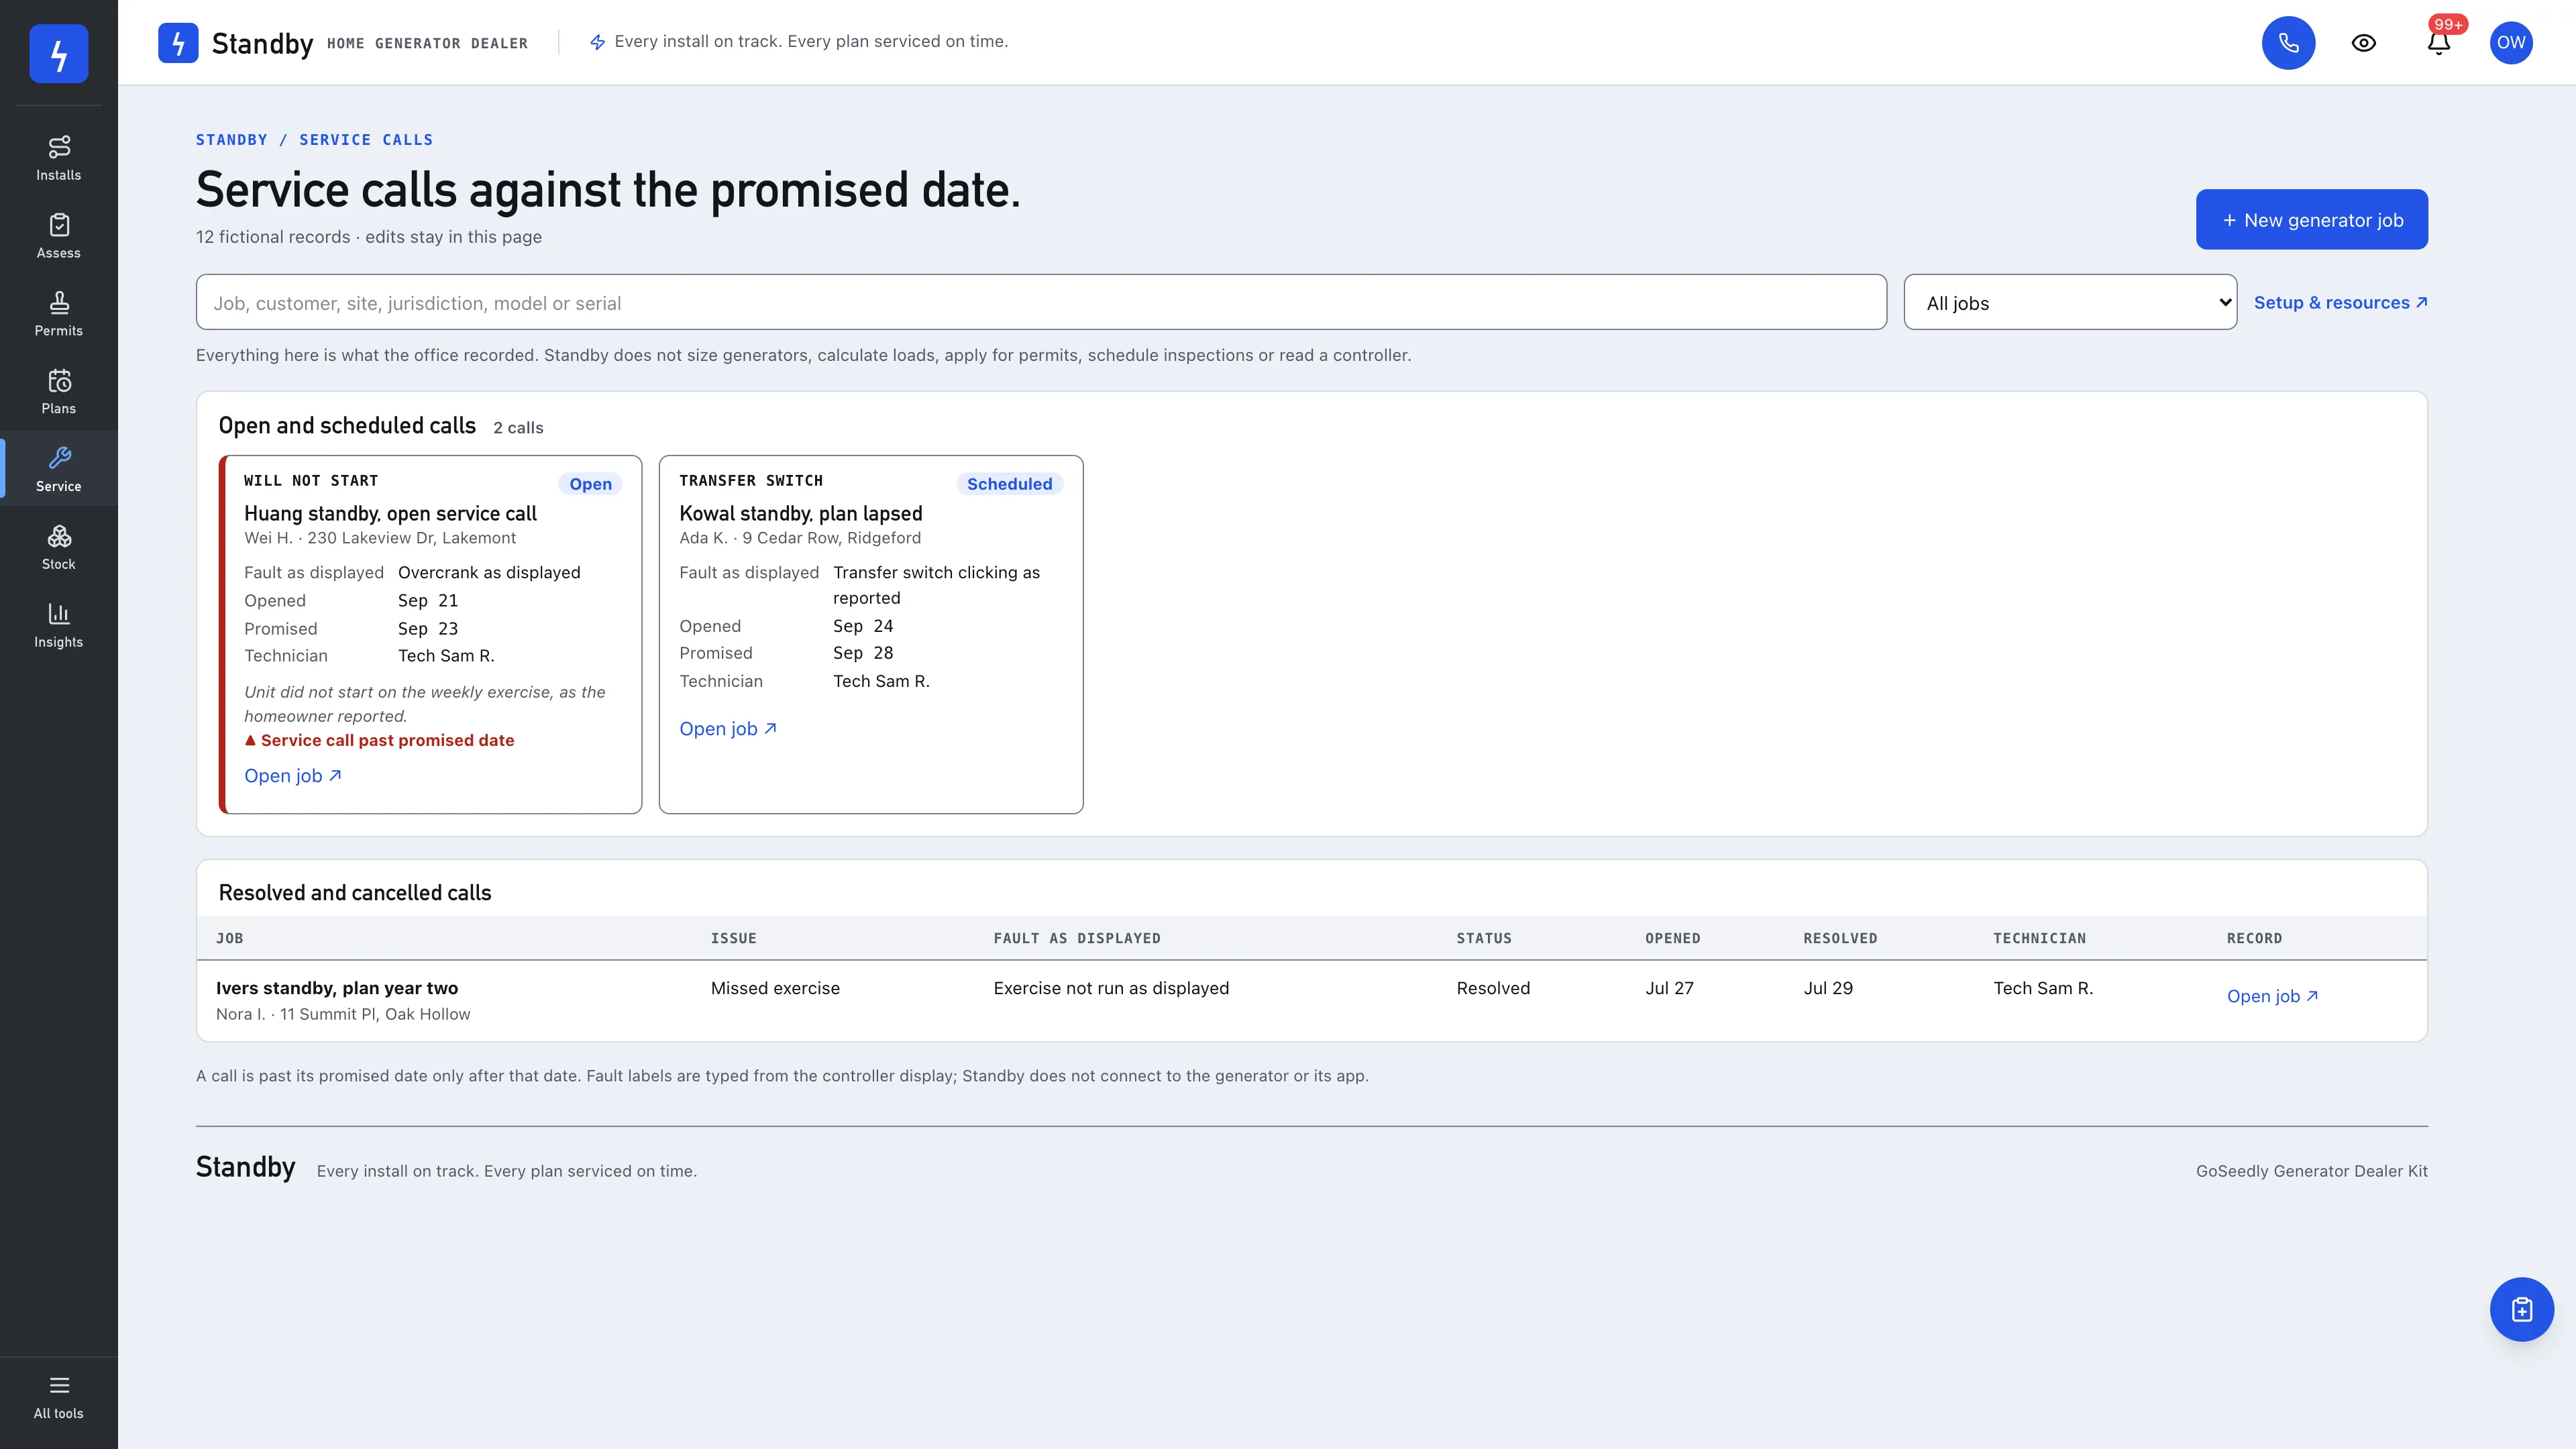Open the Installs sidebar section
The width and height of the screenshot is (2576, 1449).
point(59,158)
